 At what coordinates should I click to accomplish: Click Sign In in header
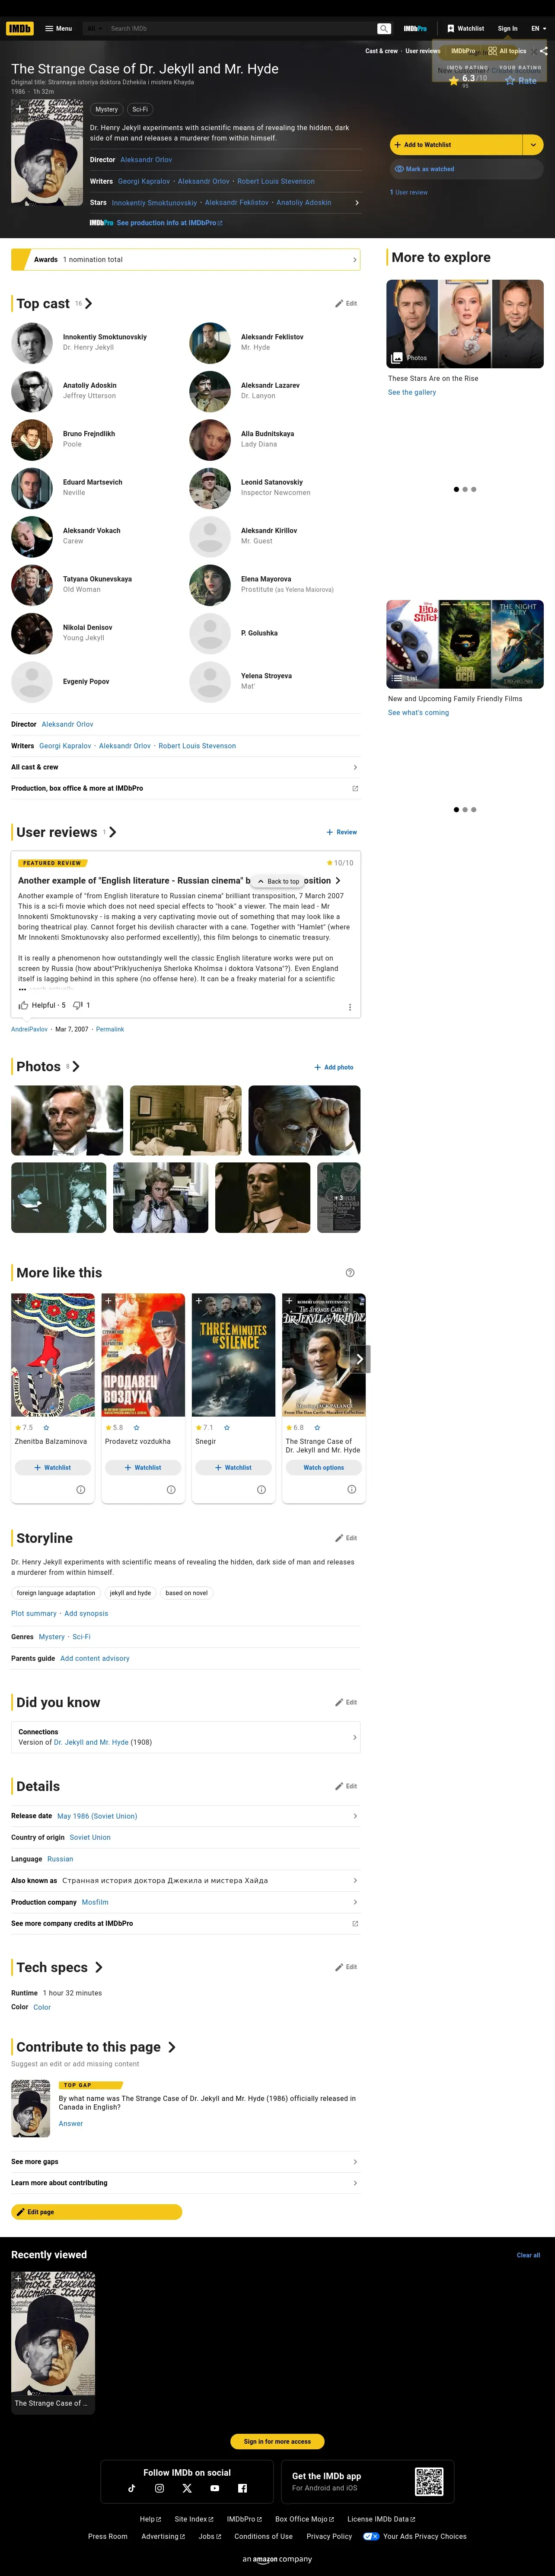point(508,28)
